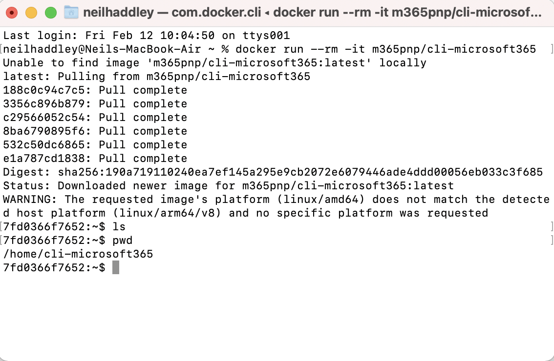Image resolution: width=554 pixels, height=361 pixels.
Task: Click the 'ls' command at the prompt
Action: pyautogui.click(x=119, y=227)
